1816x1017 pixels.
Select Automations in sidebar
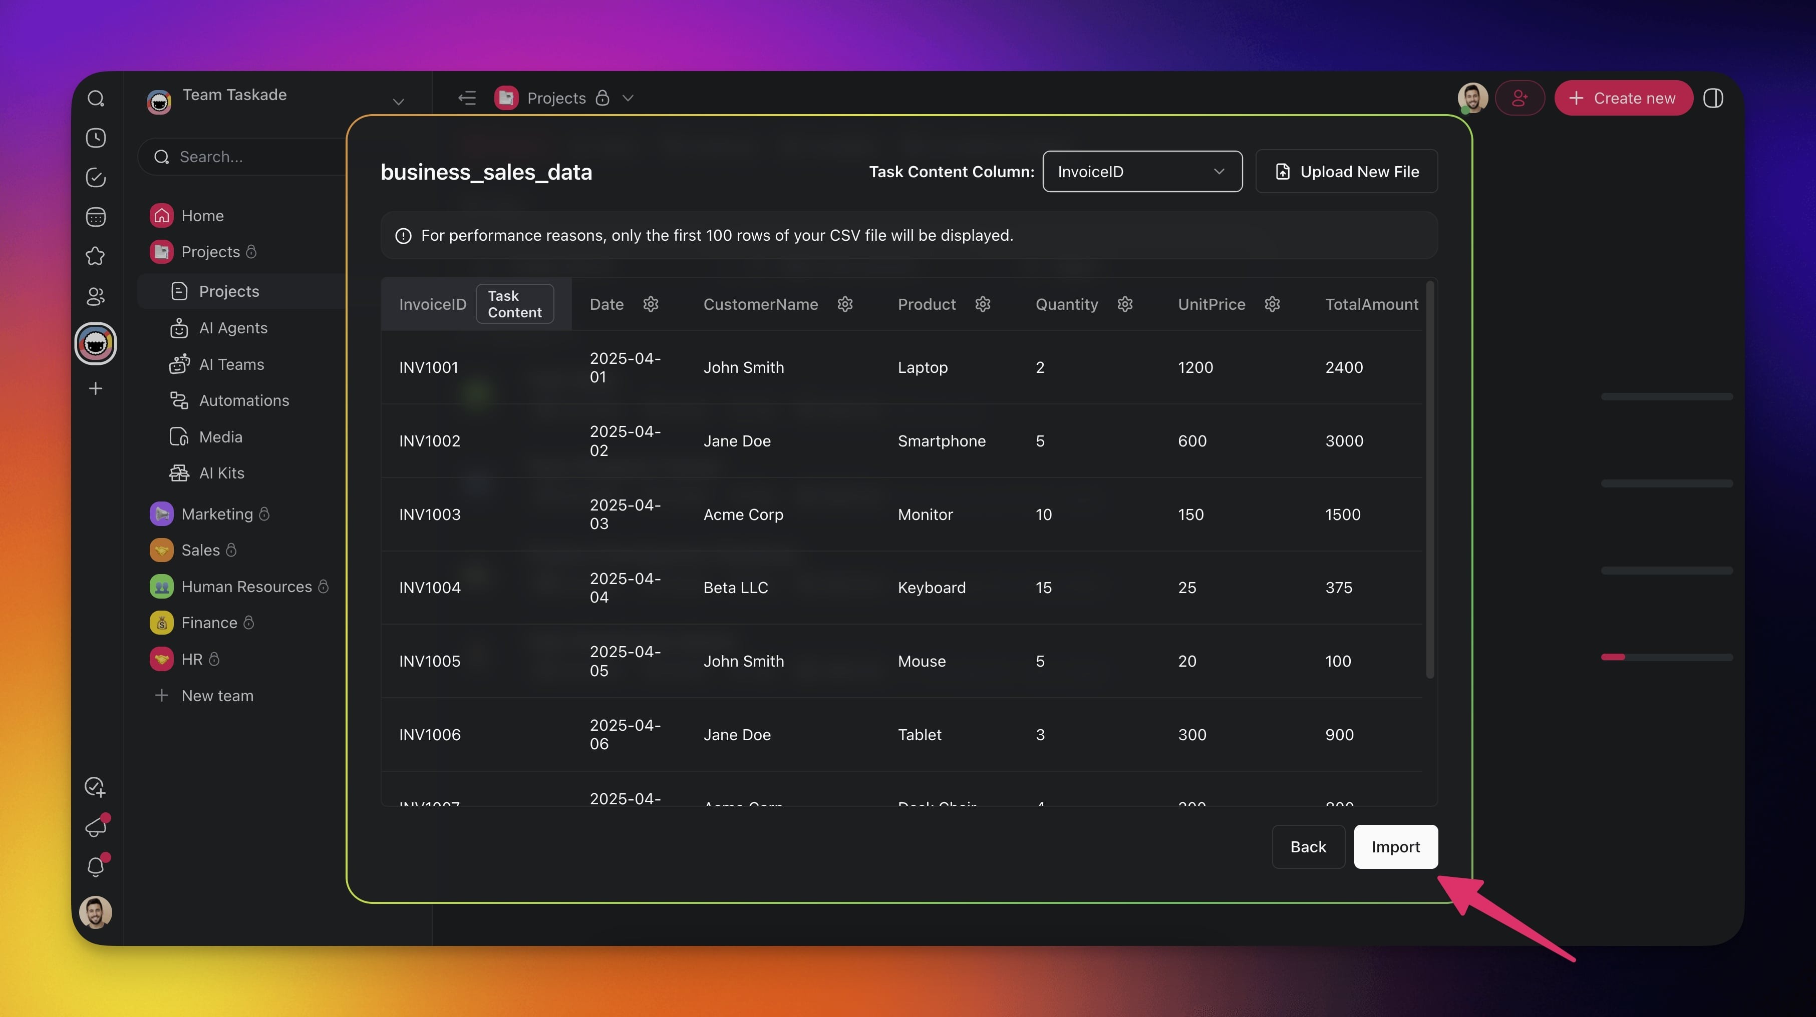point(243,401)
